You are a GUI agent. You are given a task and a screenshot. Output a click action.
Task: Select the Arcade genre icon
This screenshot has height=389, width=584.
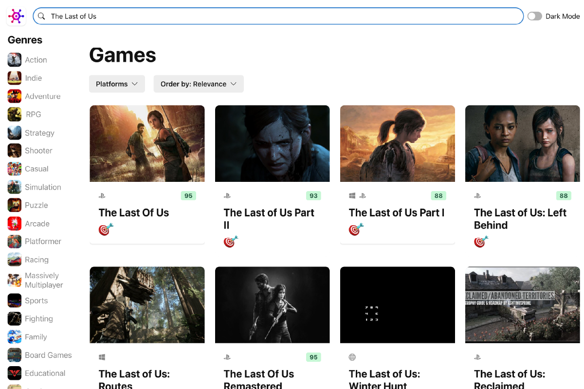[x=15, y=224]
